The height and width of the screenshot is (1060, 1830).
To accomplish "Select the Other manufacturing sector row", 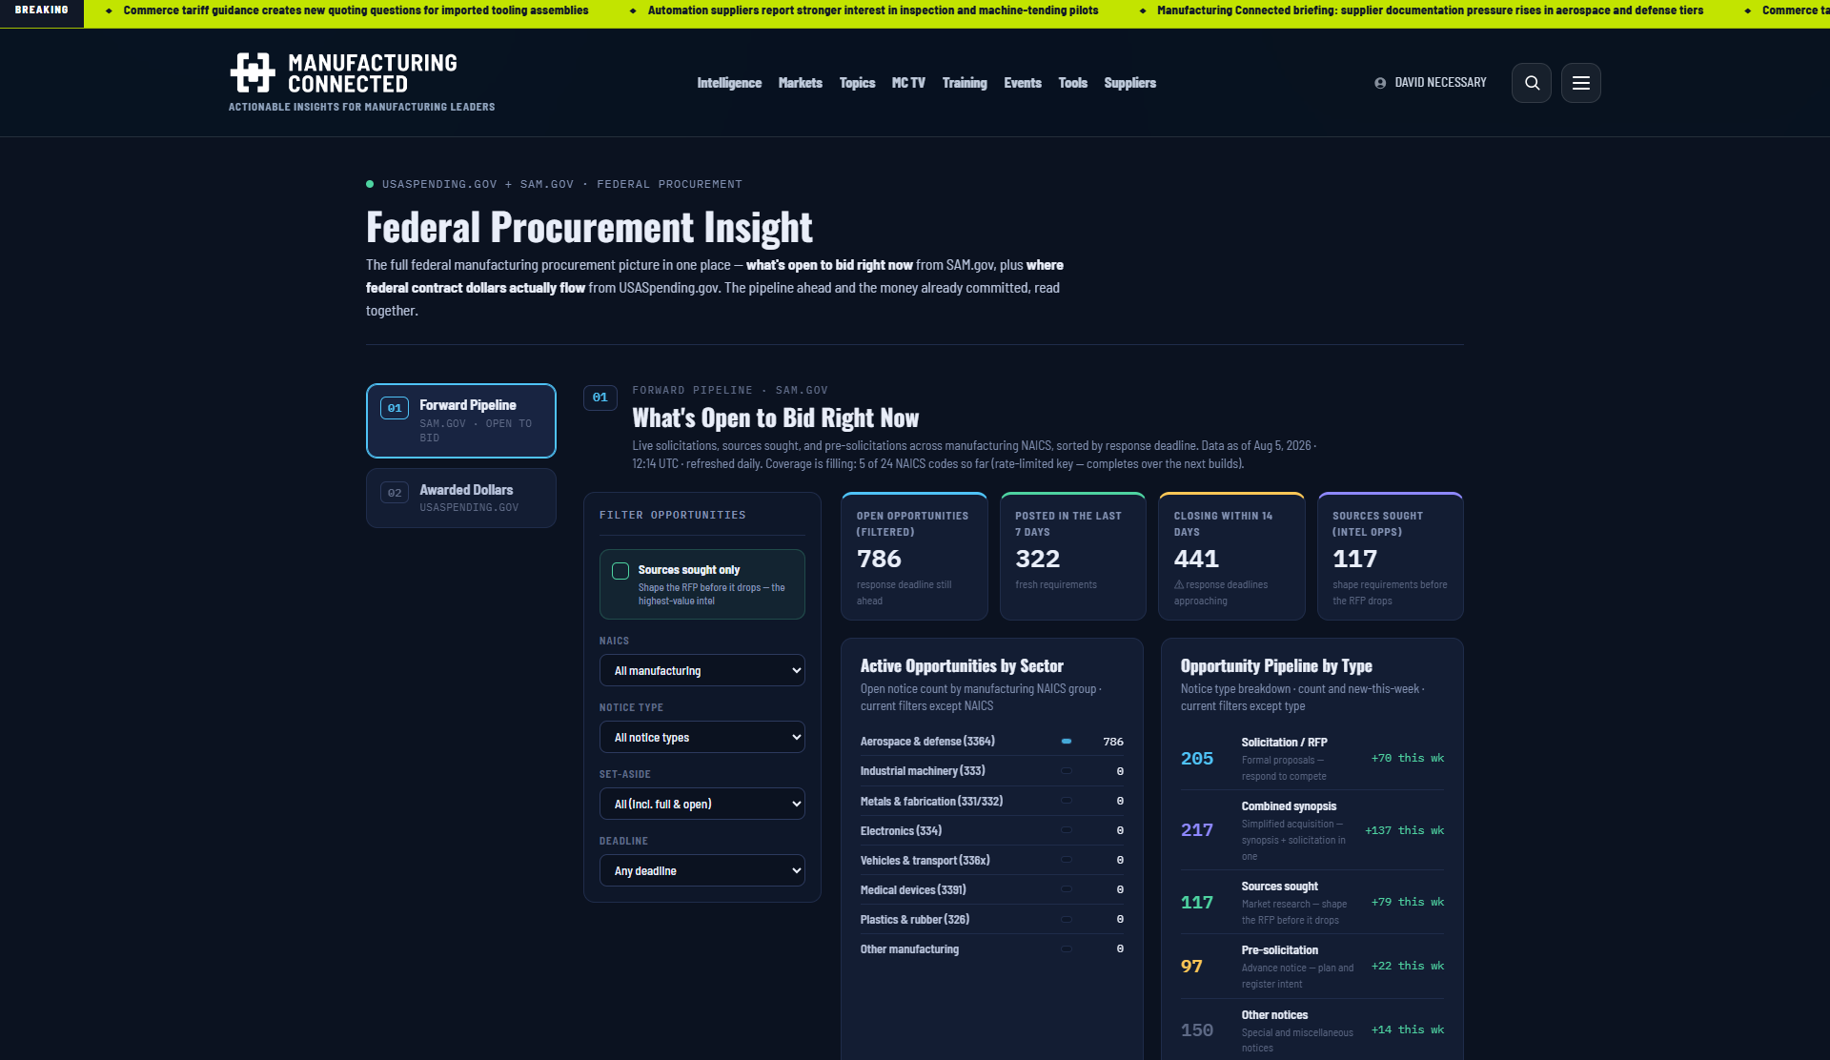I will click(x=992, y=949).
